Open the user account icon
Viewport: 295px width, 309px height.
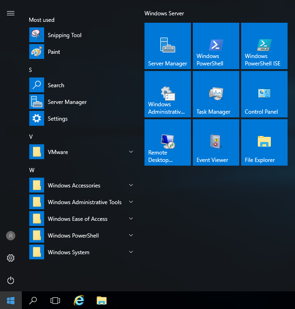(11, 236)
